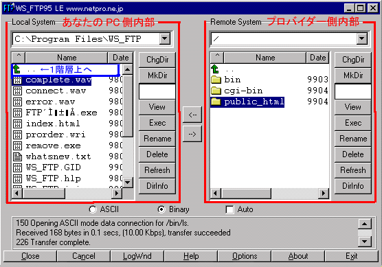This screenshot has width=382, height=267.
Task: Click the local list sort-order caret column header
Action: click(x=19, y=58)
